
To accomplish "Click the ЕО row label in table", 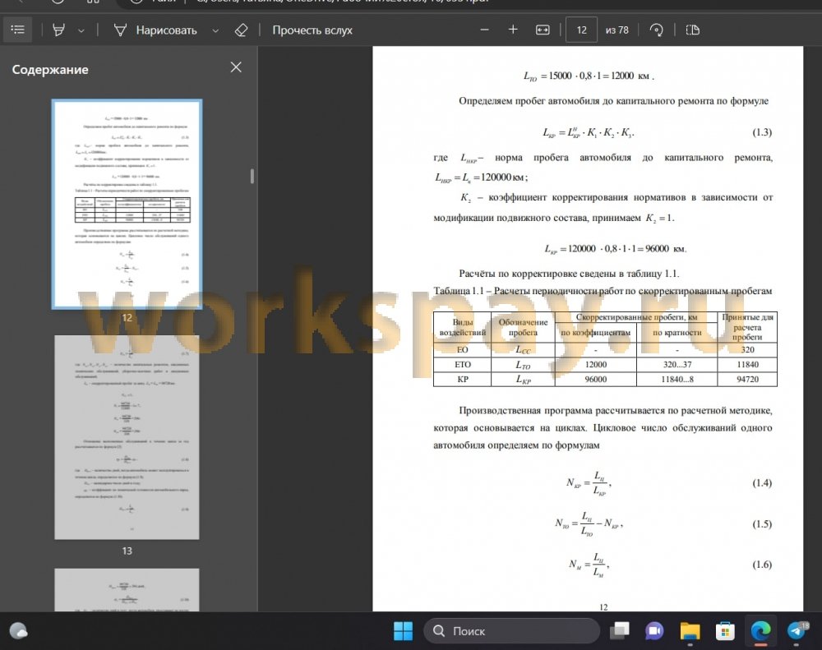I will [462, 349].
